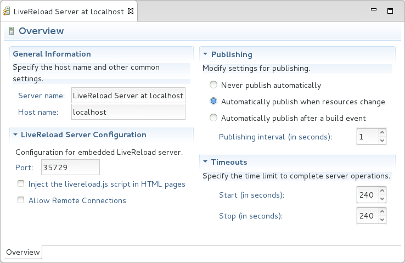Select Automatically publish when resources change

tap(213, 102)
